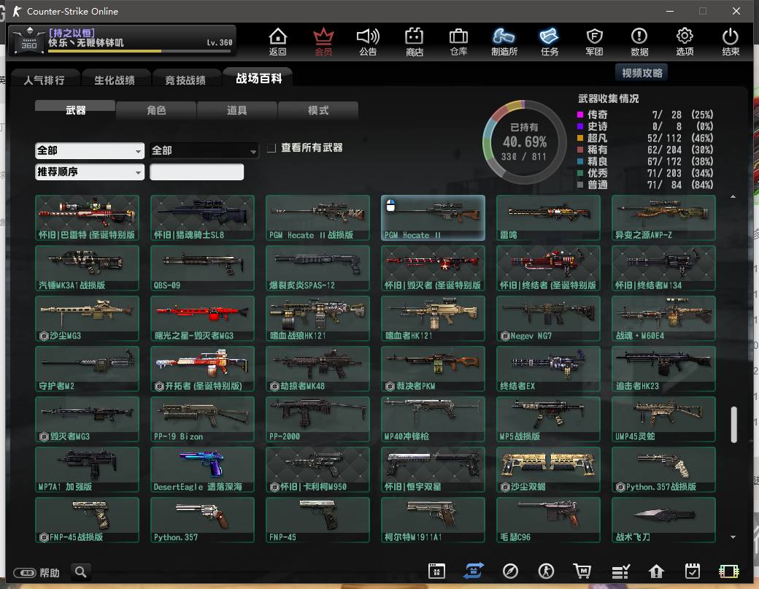The width and height of the screenshot is (759, 589).
Task: Click the weapon list scrollbar thumb
Action: point(734,425)
